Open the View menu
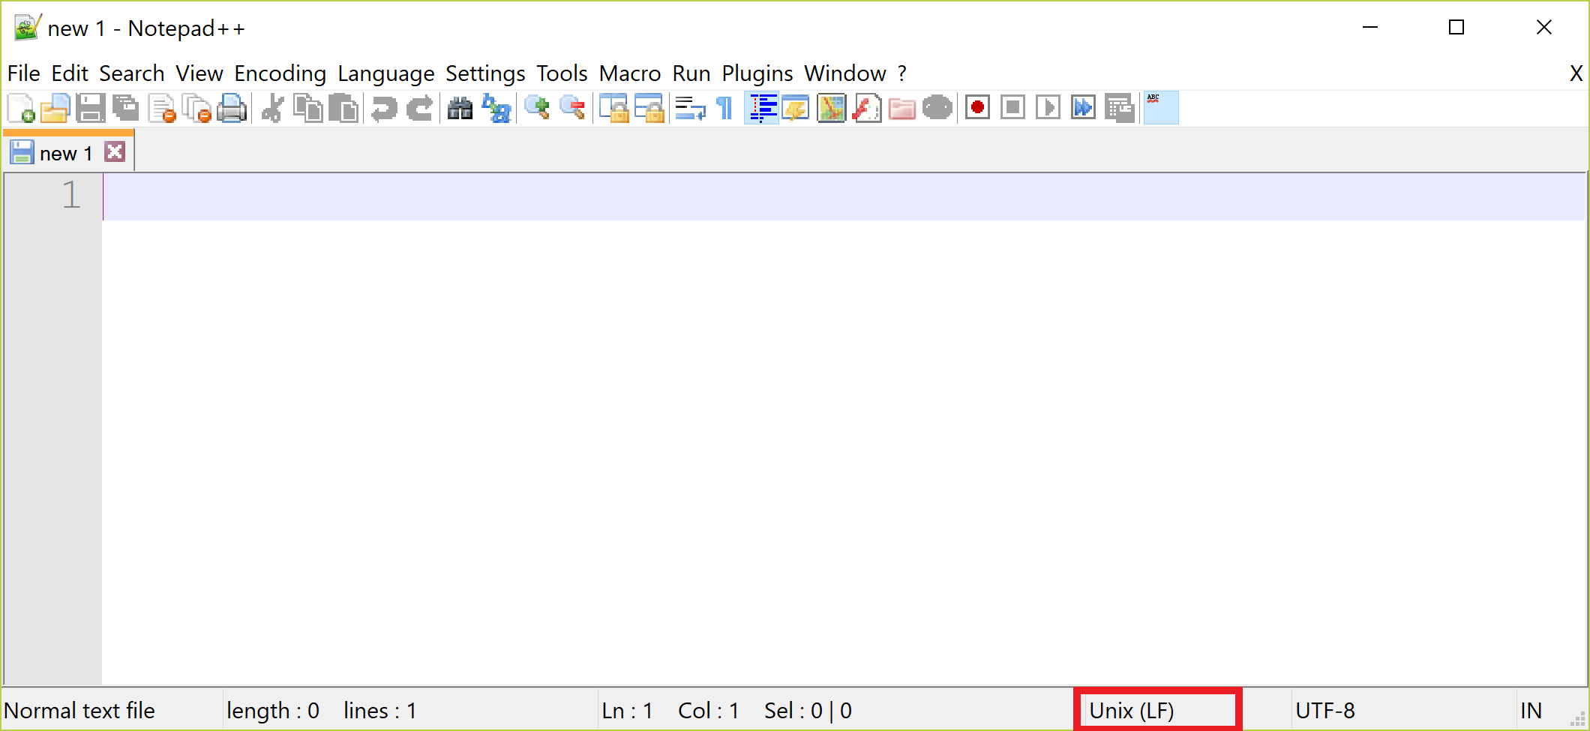1590x731 pixels. click(x=199, y=73)
